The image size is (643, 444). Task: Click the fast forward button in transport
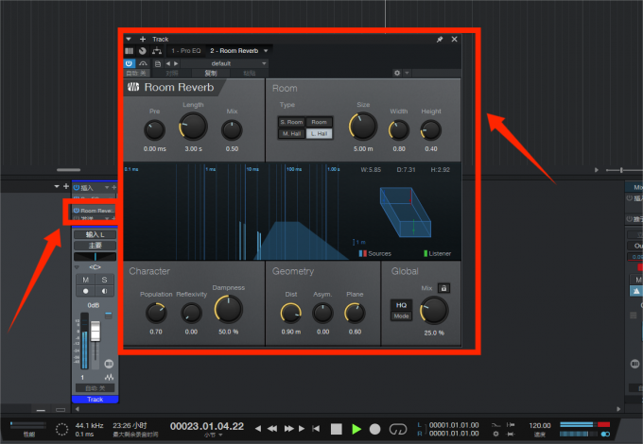288,429
